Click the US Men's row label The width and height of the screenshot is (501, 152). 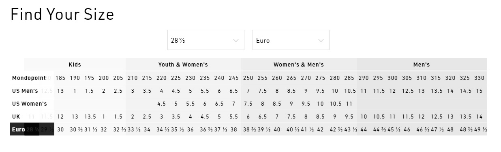[x=25, y=91]
